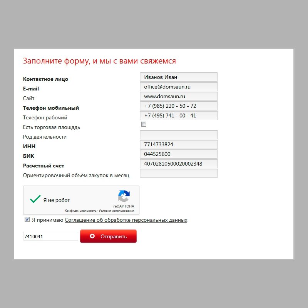308x308 pixels.
Task: Select the ИНН field 7714733824
Action: [179, 144]
